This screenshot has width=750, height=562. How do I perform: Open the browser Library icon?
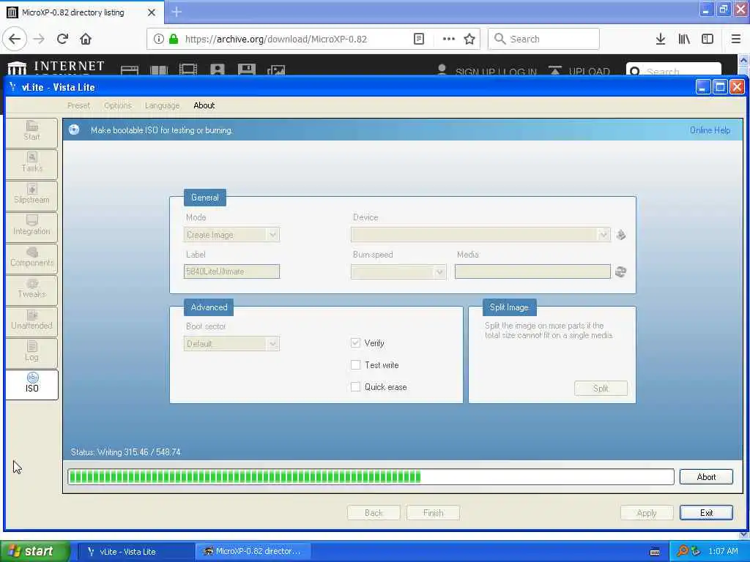[x=684, y=40]
